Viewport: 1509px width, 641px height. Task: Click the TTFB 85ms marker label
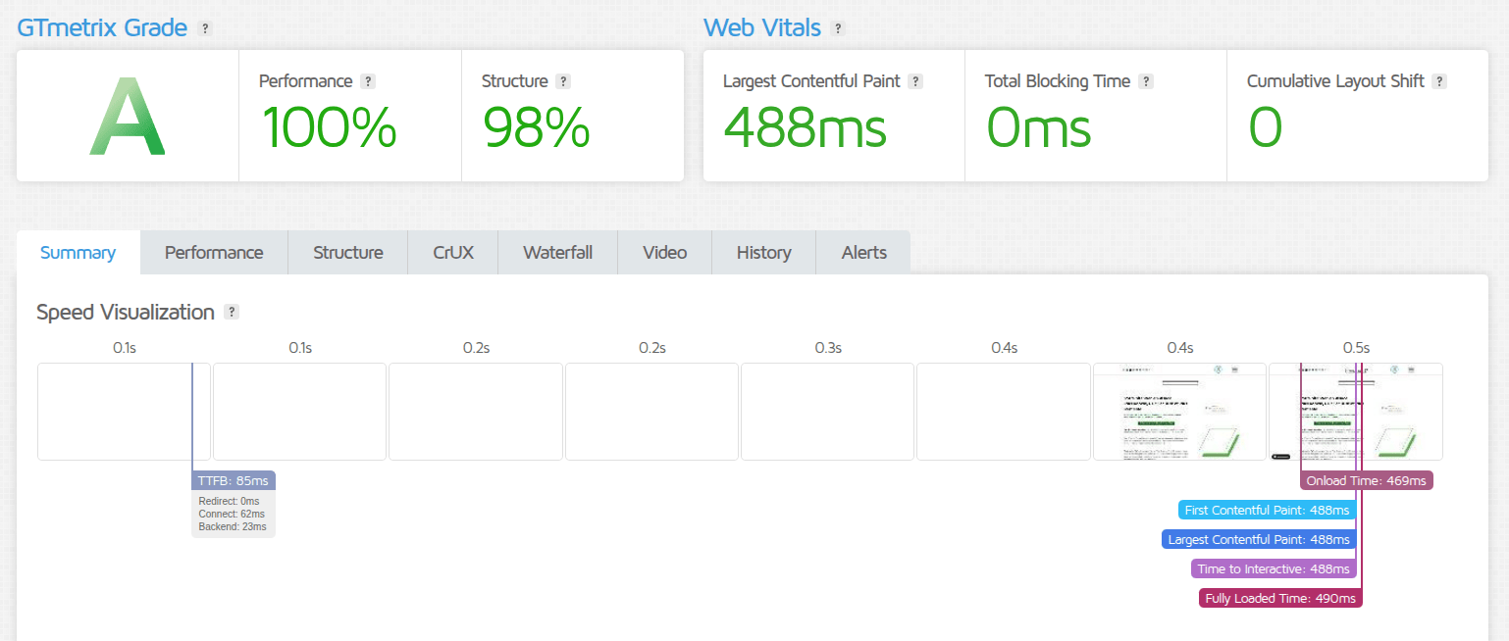coord(233,480)
